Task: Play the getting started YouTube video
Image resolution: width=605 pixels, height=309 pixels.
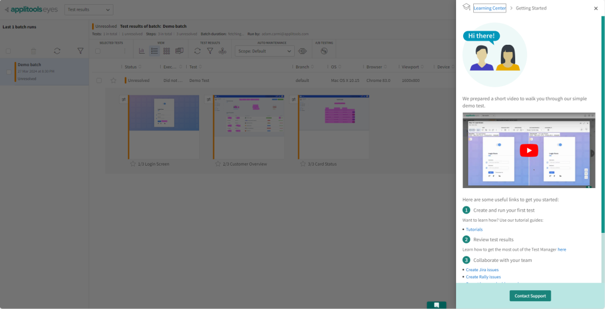Action: pos(529,150)
